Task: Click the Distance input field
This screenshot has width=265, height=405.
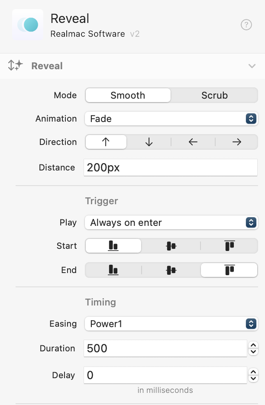Action: coord(171,167)
